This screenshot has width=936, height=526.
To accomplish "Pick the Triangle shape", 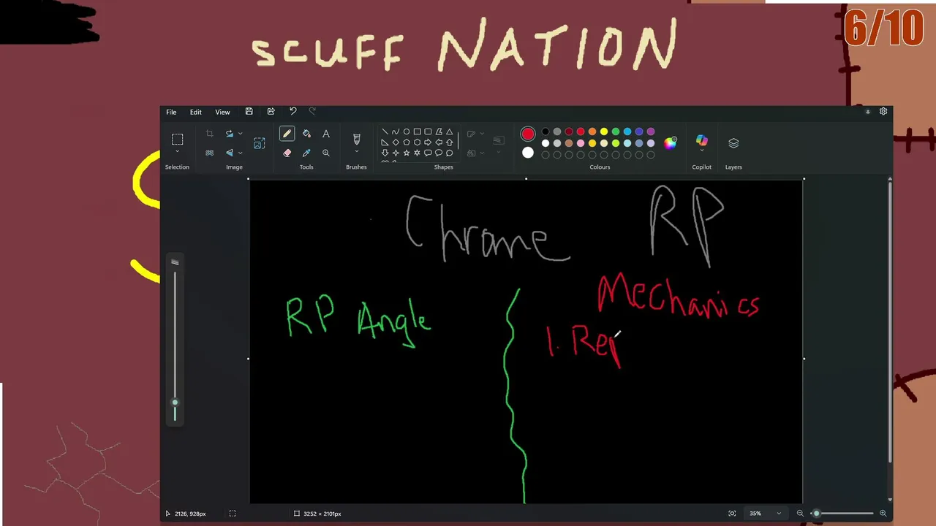I will [x=449, y=132].
